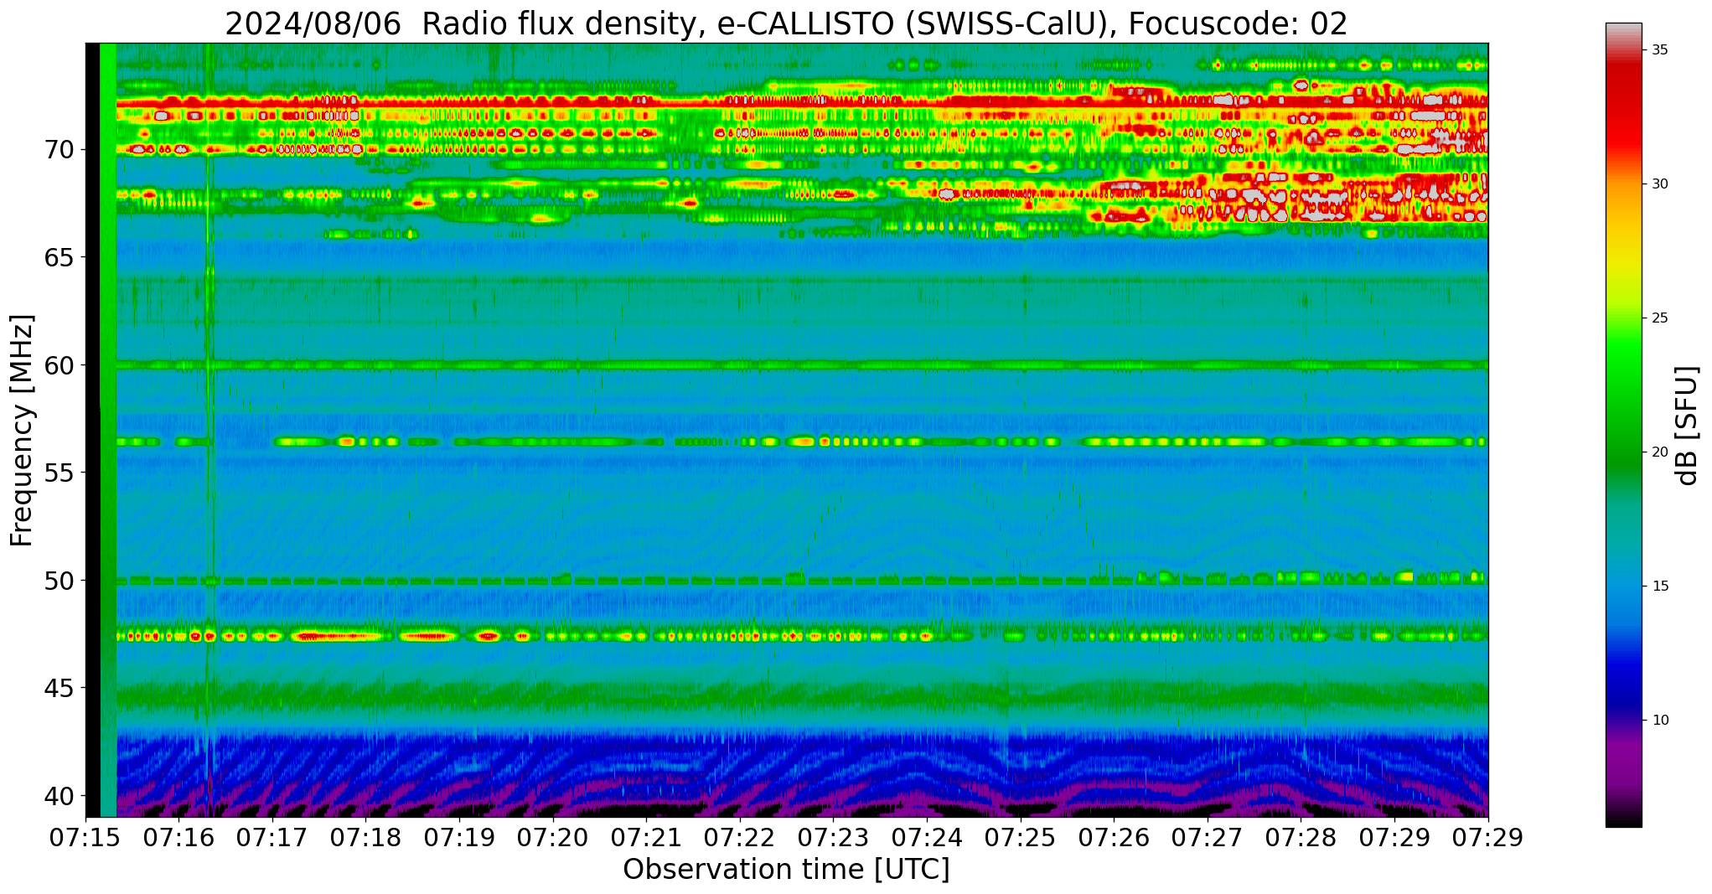The width and height of the screenshot is (1712, 894).
Task: Click the 60 MHz frequency tick label
Action: tap(59, 364)
